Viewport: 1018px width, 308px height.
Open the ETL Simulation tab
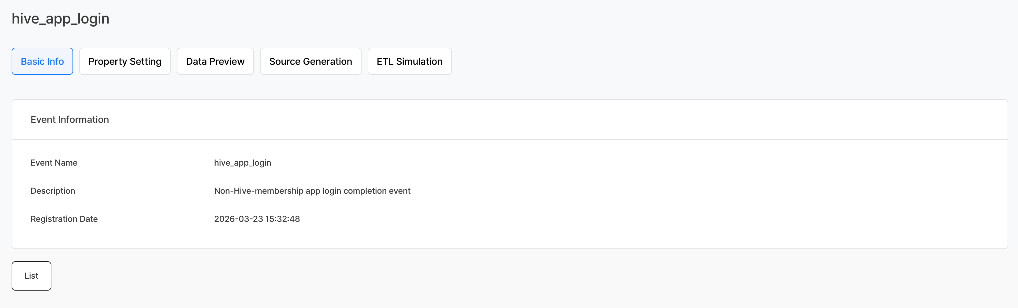(409, 62)
